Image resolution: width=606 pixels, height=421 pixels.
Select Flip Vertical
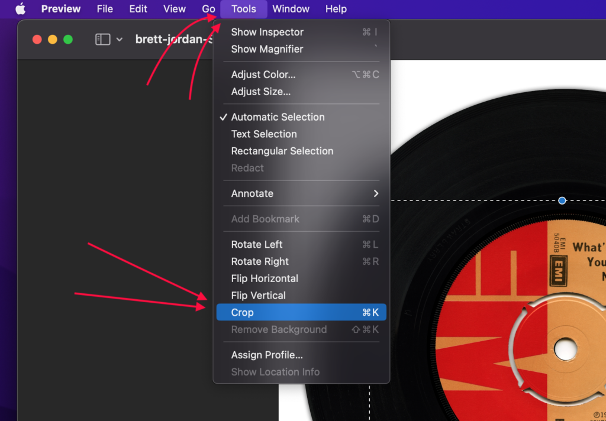301,296
